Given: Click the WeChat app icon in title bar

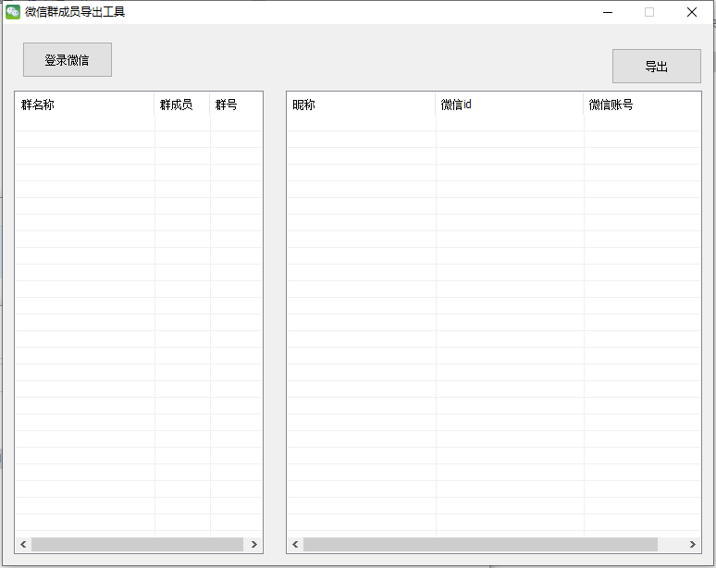Looking at the screenshot, I should 13,12.
